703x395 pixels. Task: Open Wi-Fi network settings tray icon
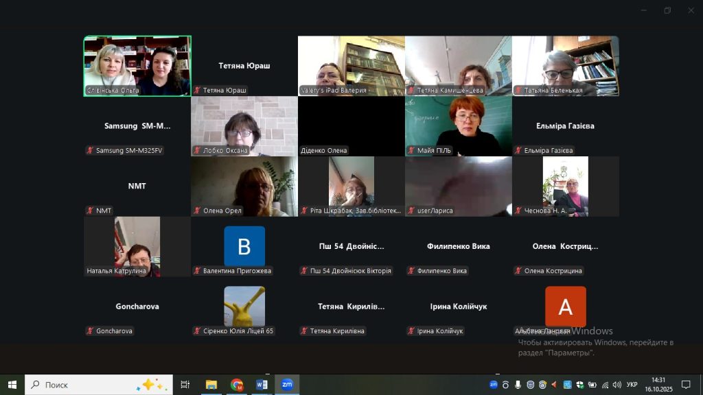point(604,385)
